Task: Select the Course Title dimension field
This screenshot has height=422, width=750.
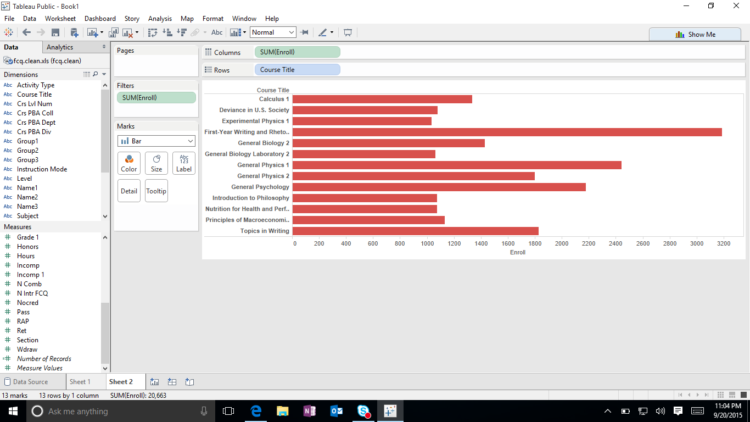Action: pos(34,95)
